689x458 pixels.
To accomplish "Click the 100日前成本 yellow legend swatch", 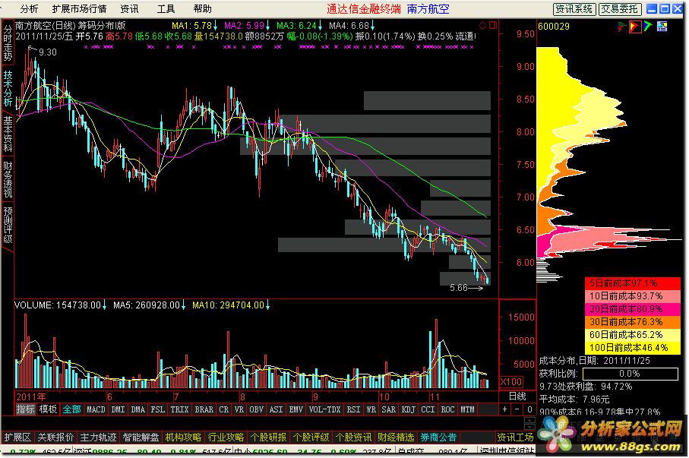I will pyautogui.click(x=633, y=347).
